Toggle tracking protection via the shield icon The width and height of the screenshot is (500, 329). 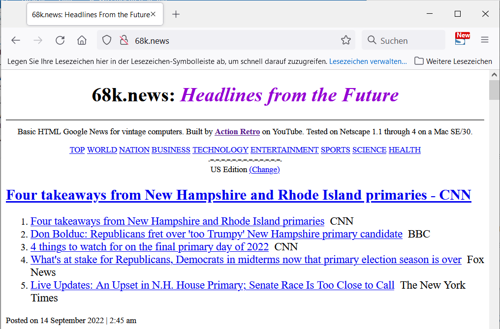coord(106,40)
